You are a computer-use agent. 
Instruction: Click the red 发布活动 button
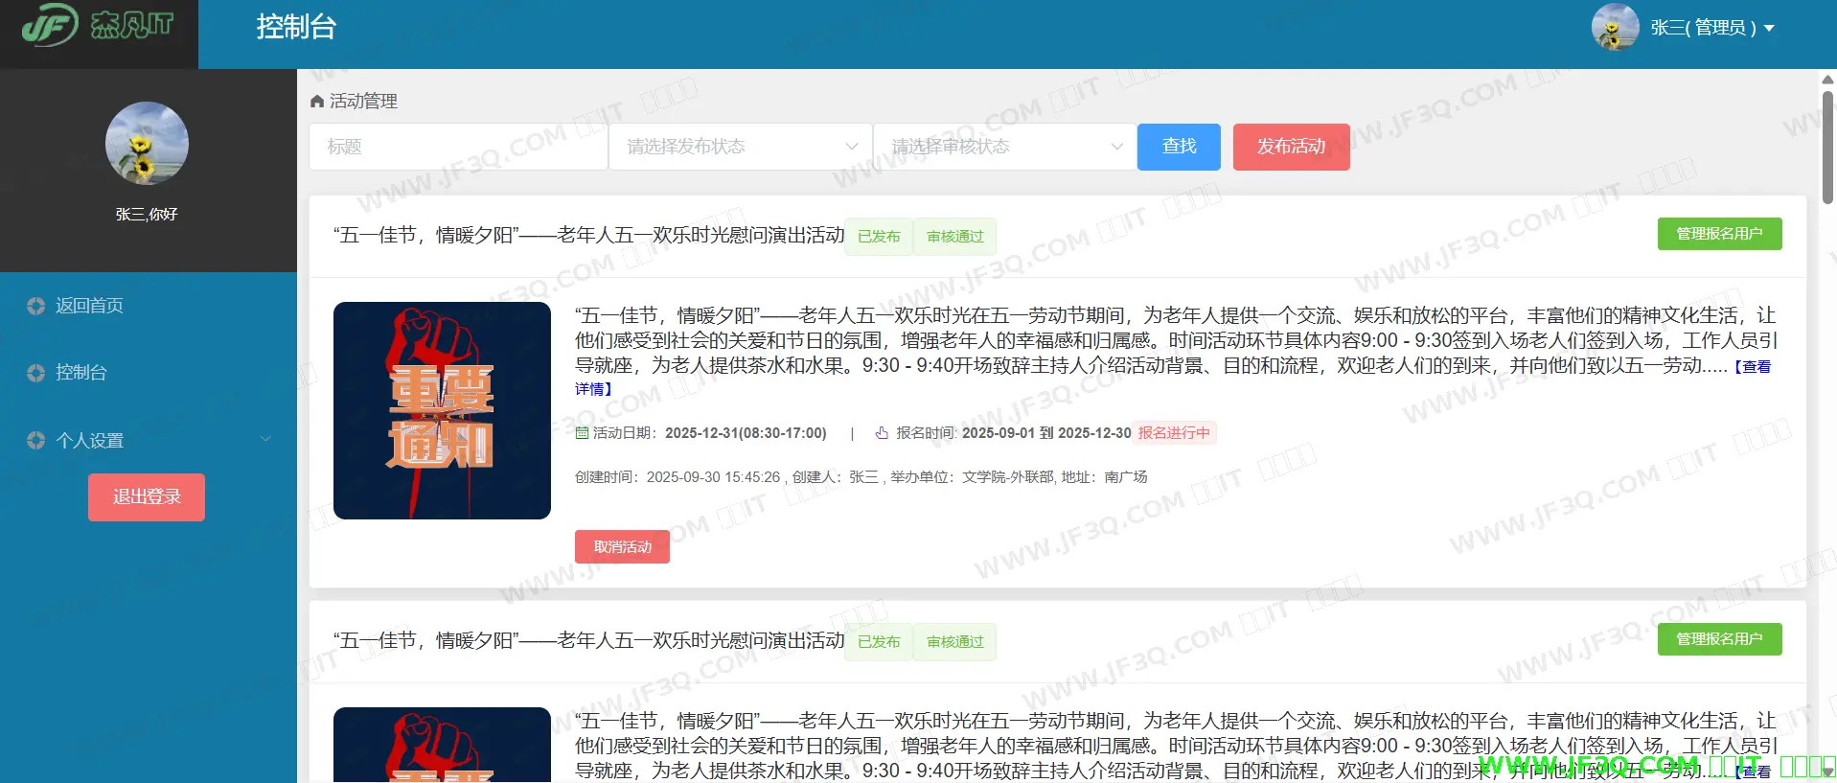[x=1291, y=147]
